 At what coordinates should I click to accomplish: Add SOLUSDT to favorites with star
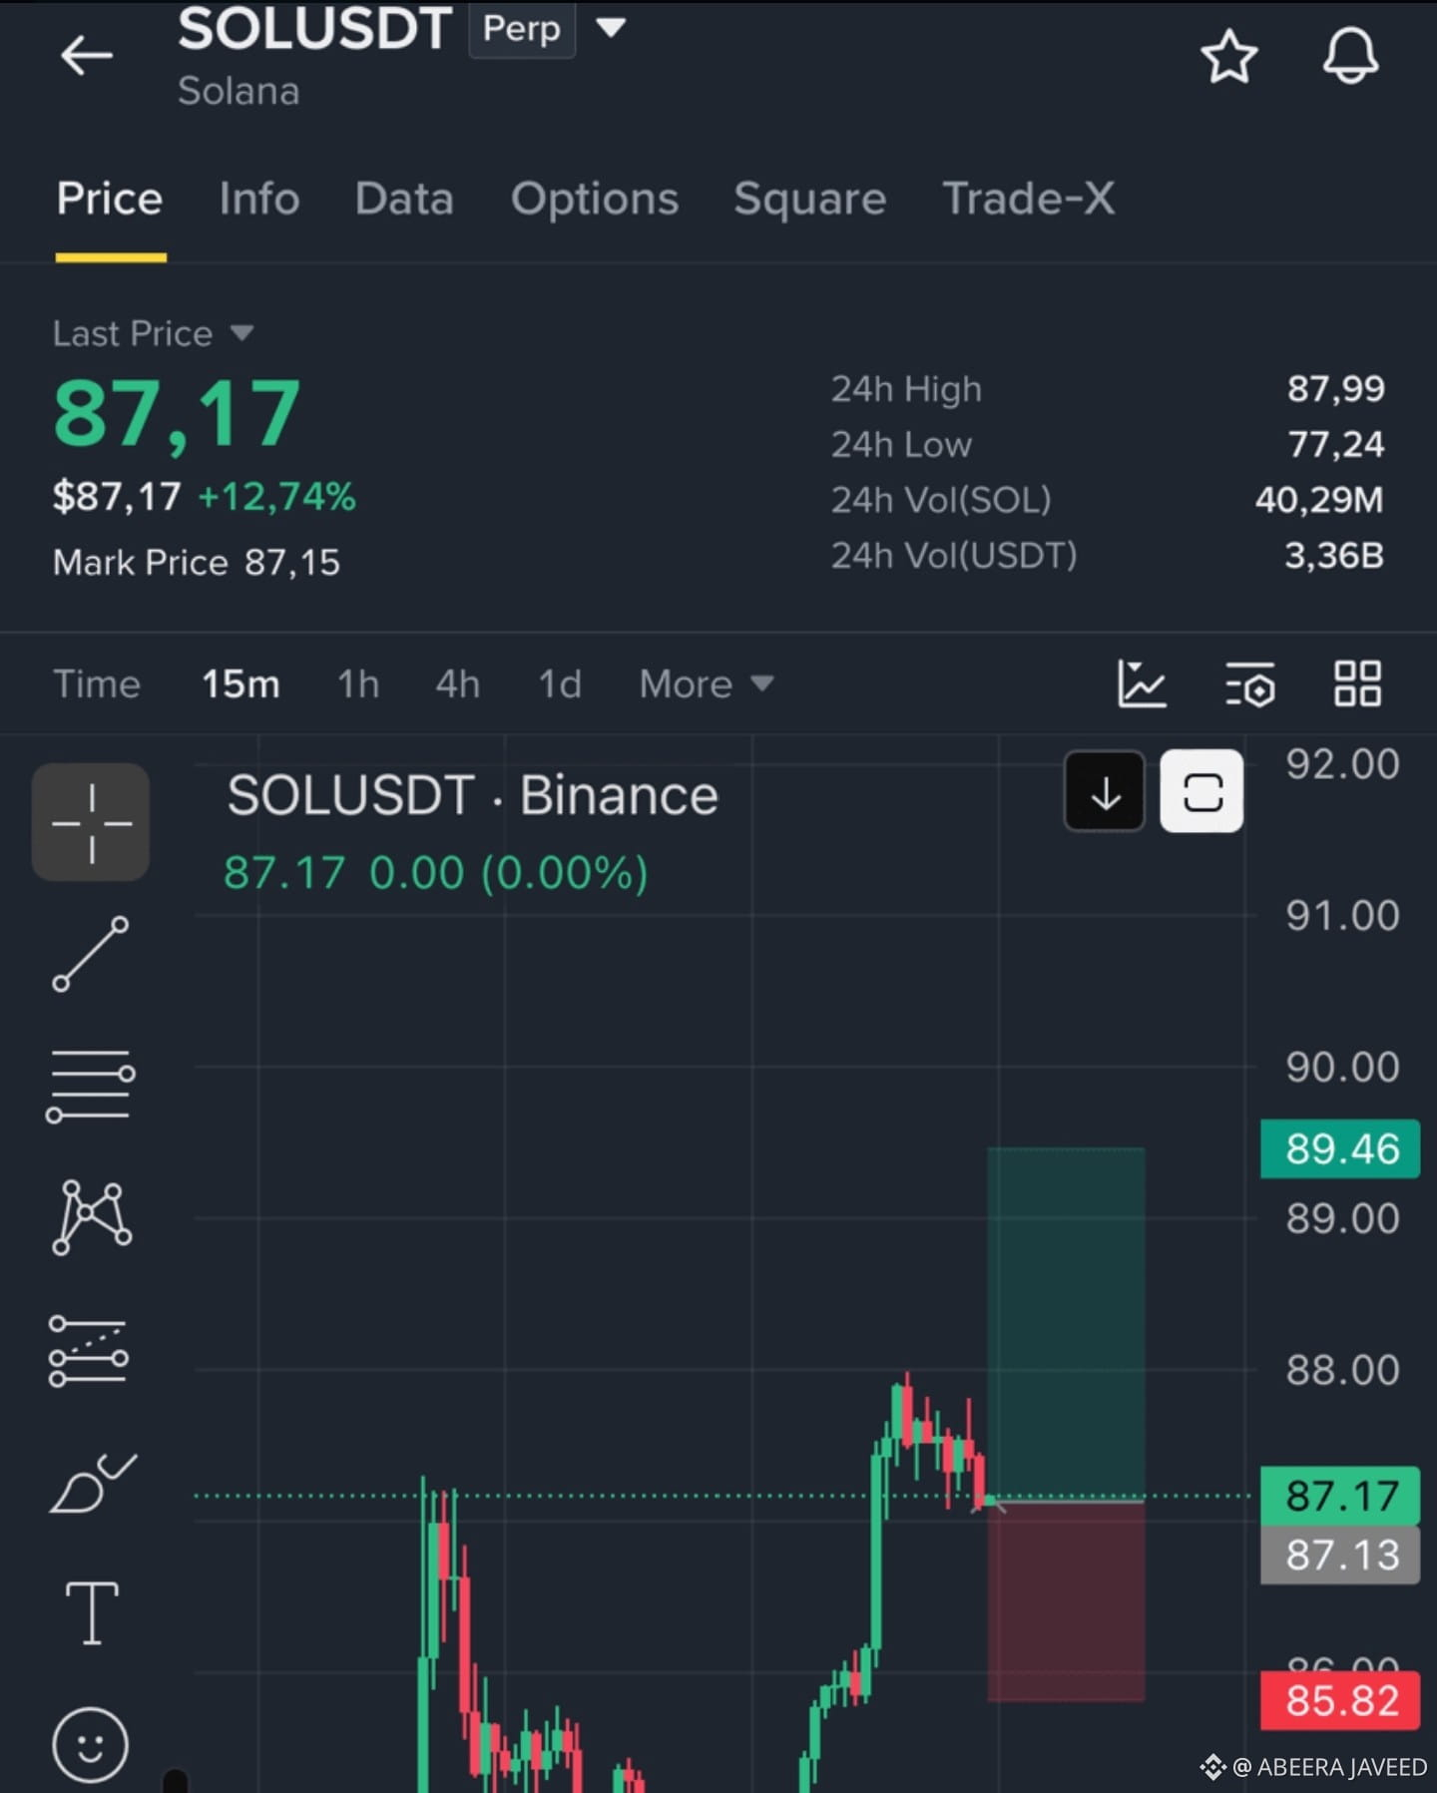[1228, 56]
